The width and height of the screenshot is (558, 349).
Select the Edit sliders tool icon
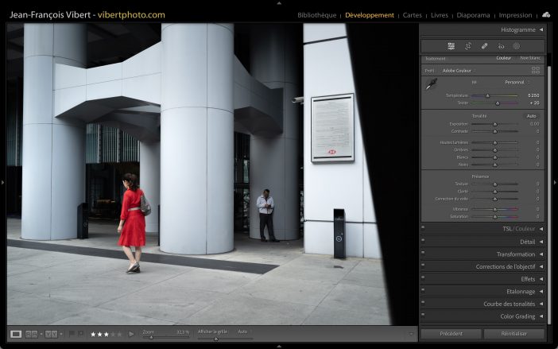point(451,46)
